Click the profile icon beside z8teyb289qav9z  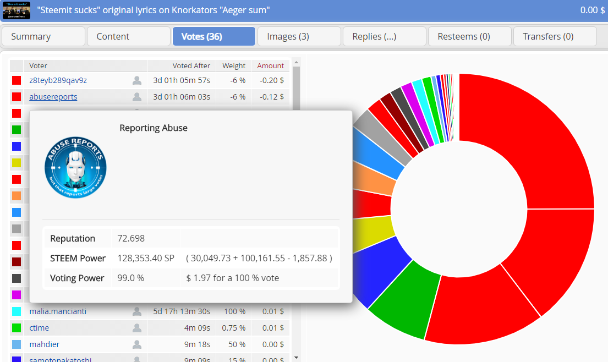[137, 80]
